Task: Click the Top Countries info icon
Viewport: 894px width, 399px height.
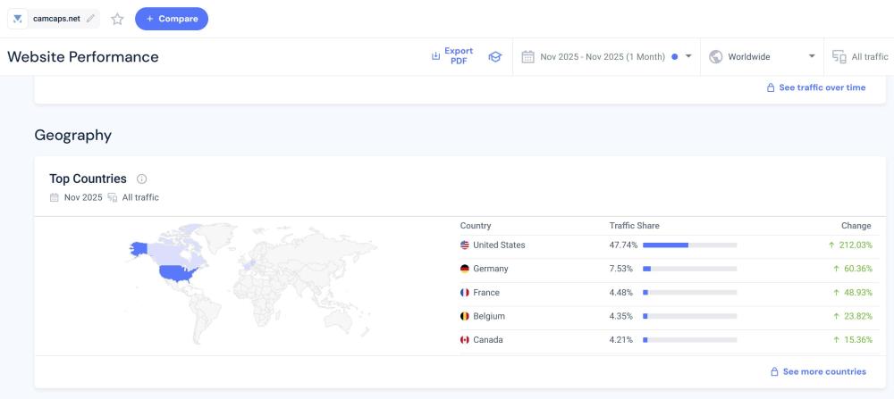Action: point(142,179)
